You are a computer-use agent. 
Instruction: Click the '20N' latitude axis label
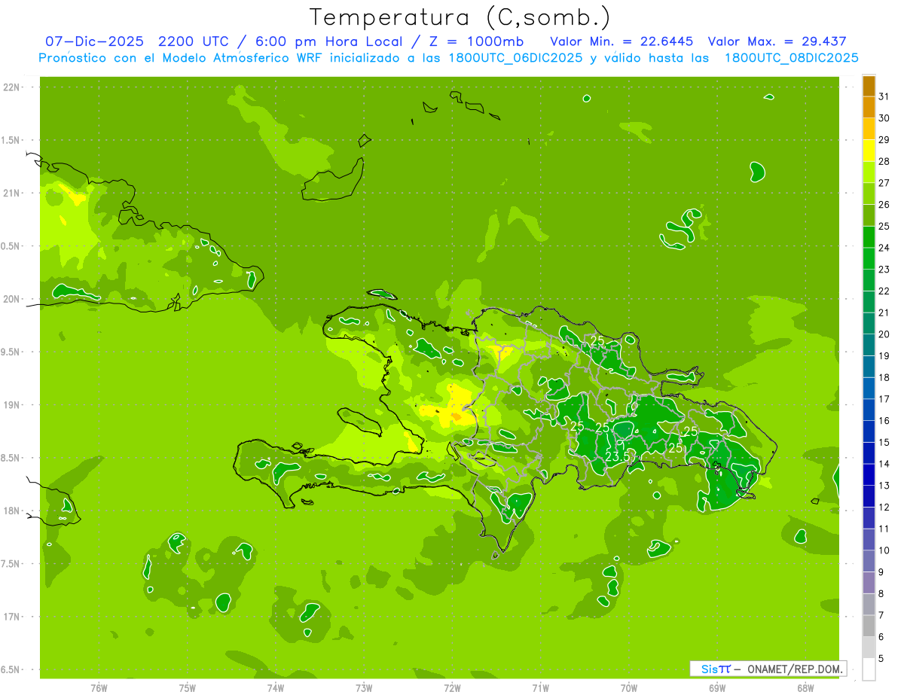pyautogui.click(x=12, y=299)
